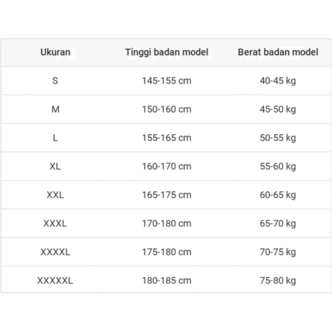Click the 180-185 cm height cell
Screen dimensions: 332x332
click(x=167, y=280)
